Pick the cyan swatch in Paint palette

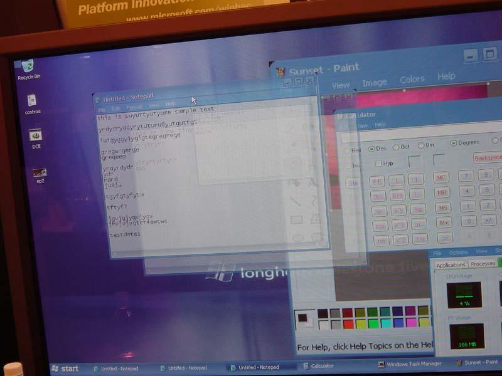pos(386,323)
